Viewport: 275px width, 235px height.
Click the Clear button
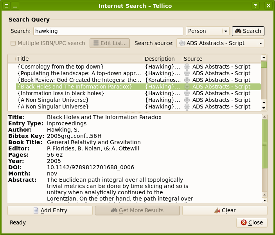225,210
